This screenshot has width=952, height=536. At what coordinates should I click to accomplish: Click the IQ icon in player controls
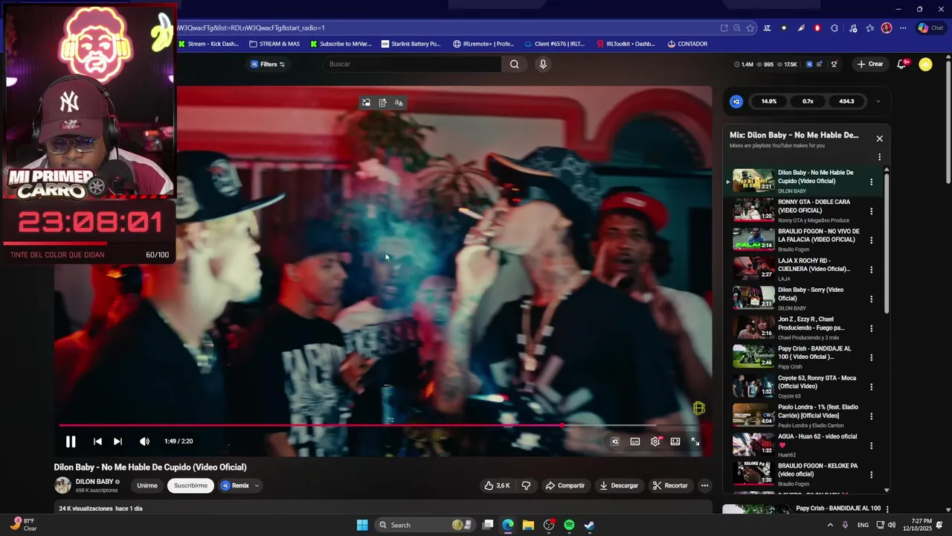pos(615,441)
